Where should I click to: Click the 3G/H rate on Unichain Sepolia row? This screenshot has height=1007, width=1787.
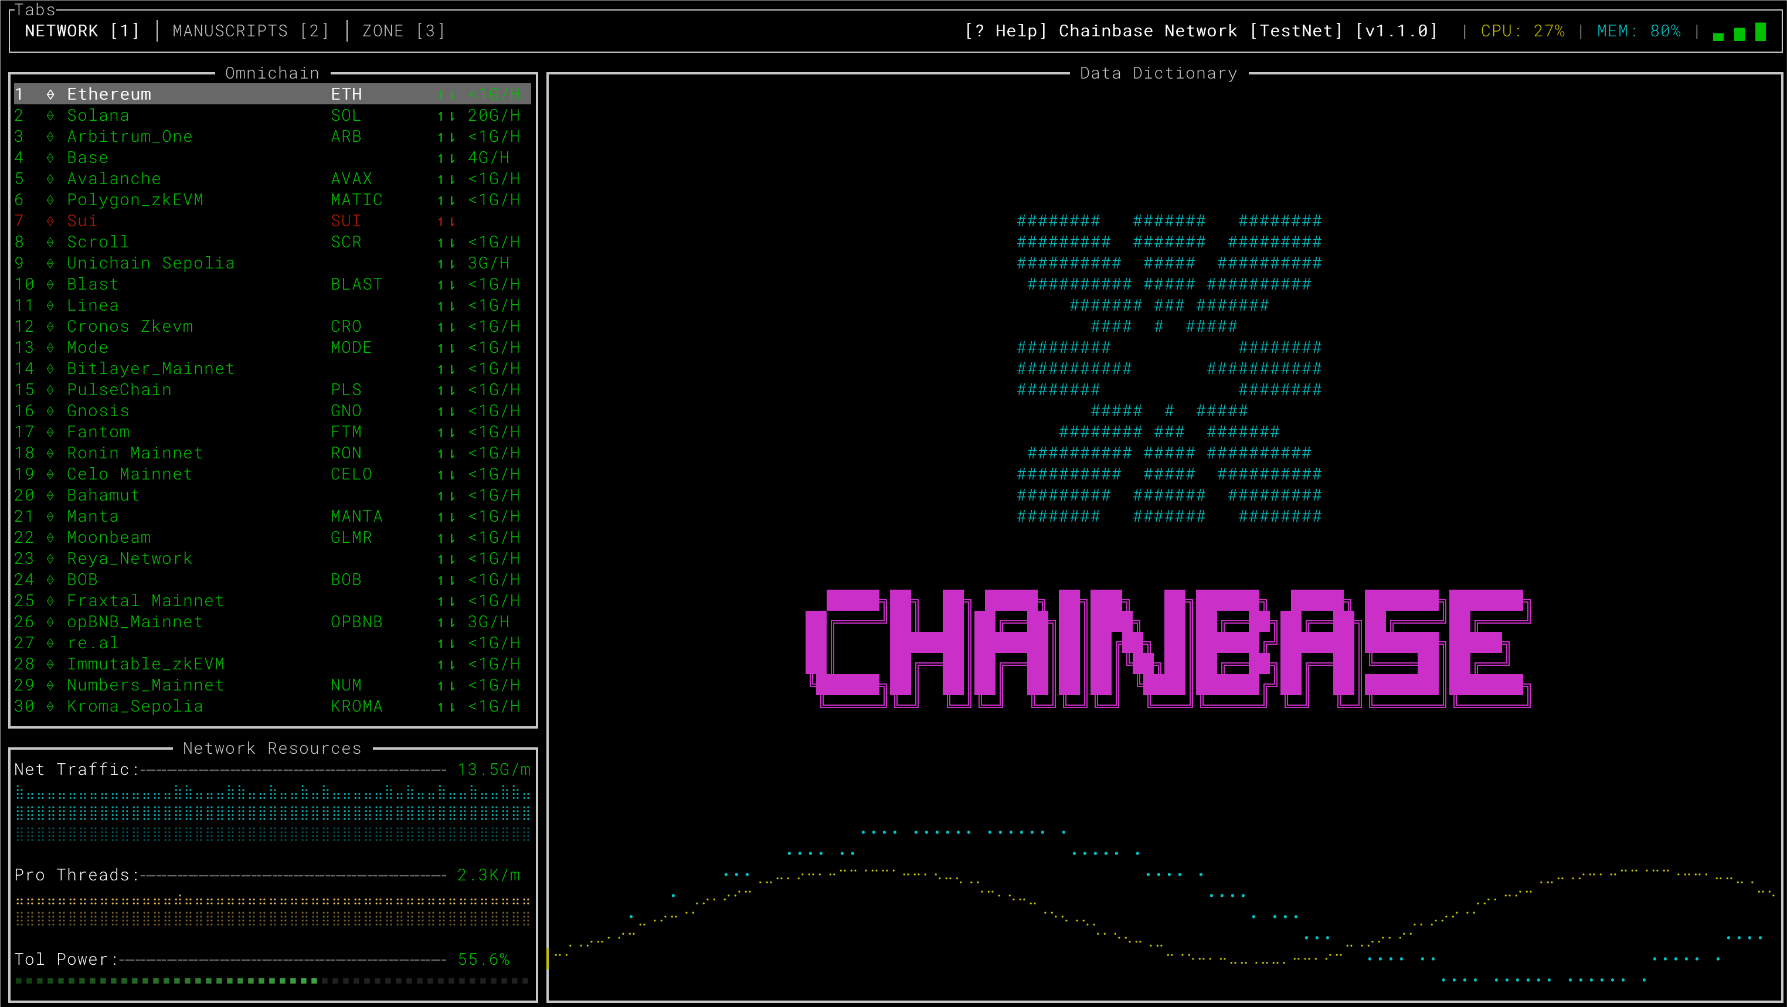click(x=488, y=264)
